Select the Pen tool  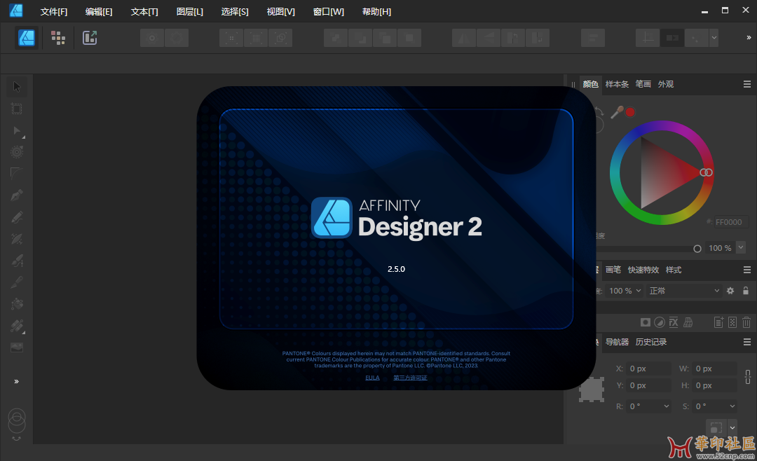16,195
